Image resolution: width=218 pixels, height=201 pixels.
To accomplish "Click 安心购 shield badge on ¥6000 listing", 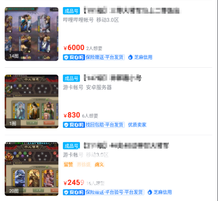I will coord(74,57).
